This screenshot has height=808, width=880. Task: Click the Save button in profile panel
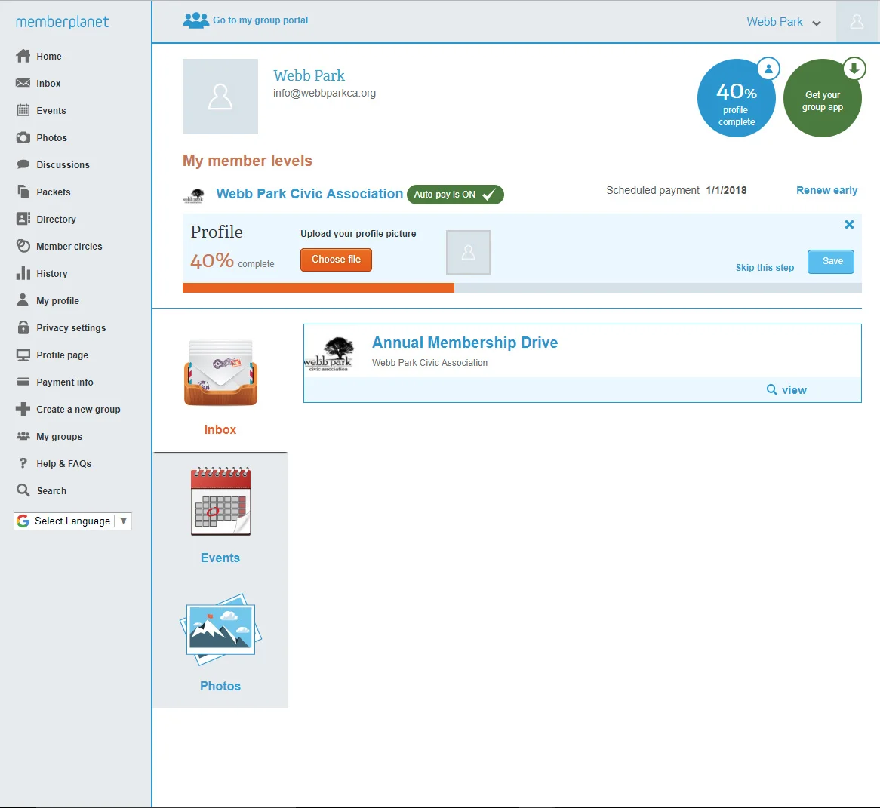[x=831, y=262]
